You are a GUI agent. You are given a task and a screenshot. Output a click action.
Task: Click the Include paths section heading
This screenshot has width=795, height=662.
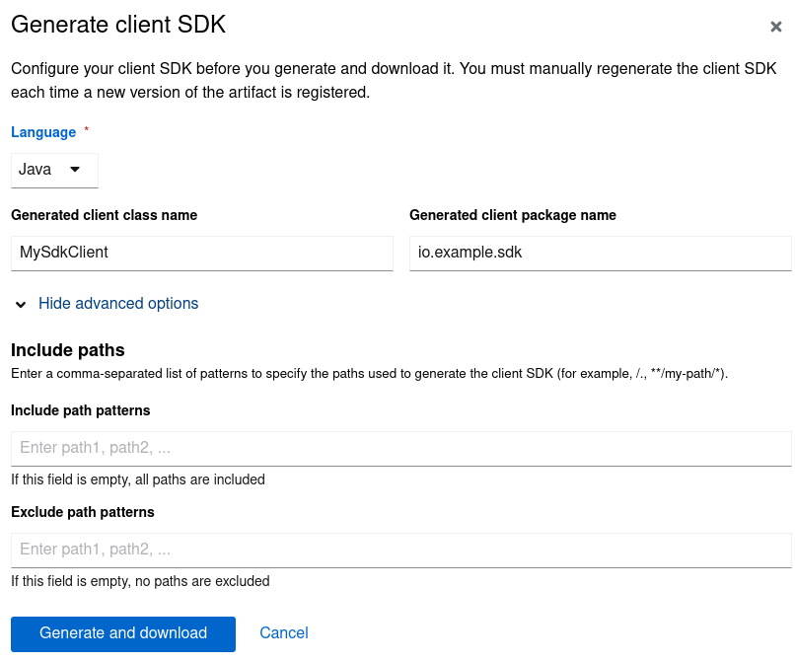coord(67,350)
